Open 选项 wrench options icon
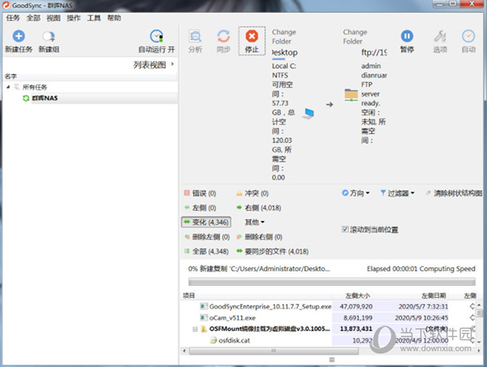 point(440,37)
